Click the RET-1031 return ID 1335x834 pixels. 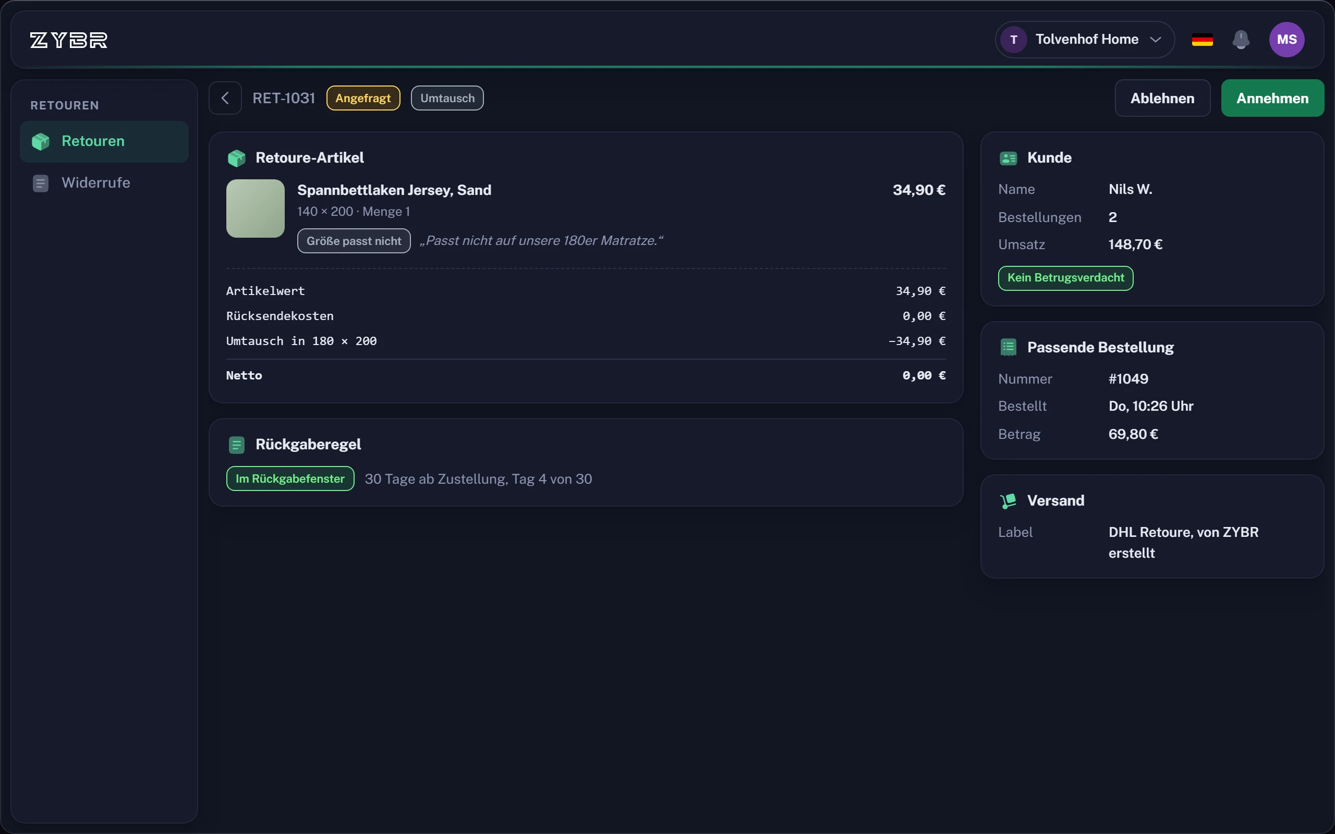coord(284,98)
